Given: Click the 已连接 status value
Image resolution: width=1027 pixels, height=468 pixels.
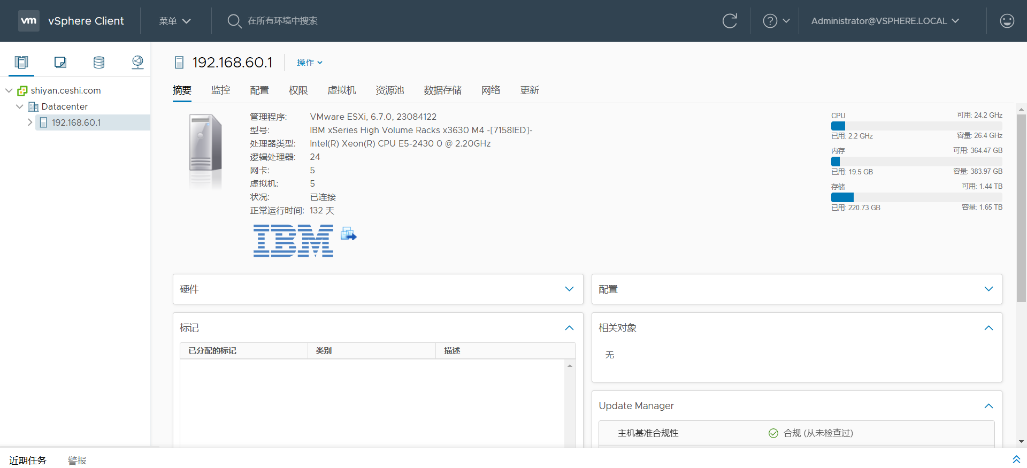Looking at the screenshot, I should (x=323, y=197).
